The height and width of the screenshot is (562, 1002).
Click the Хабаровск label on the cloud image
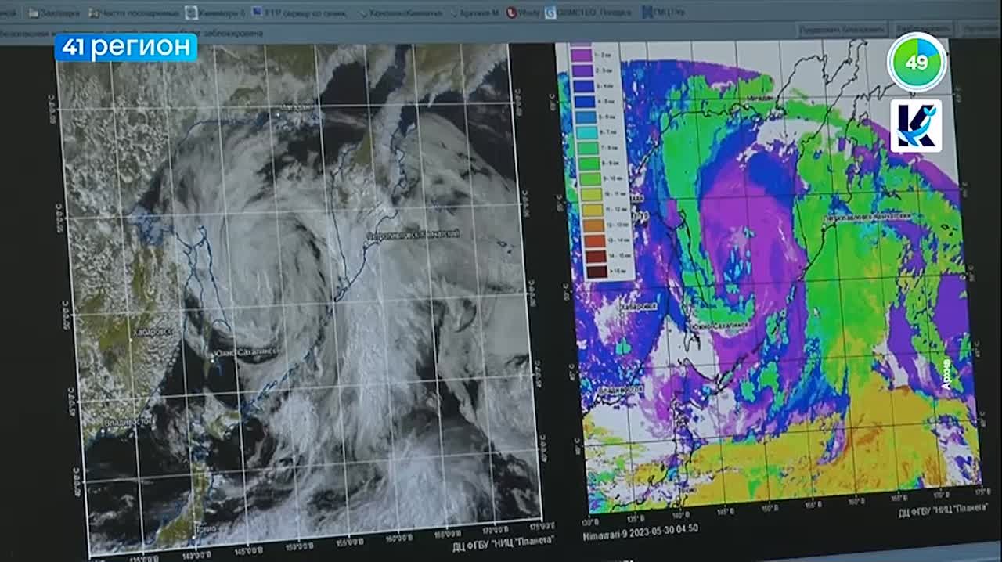(153, 333)
